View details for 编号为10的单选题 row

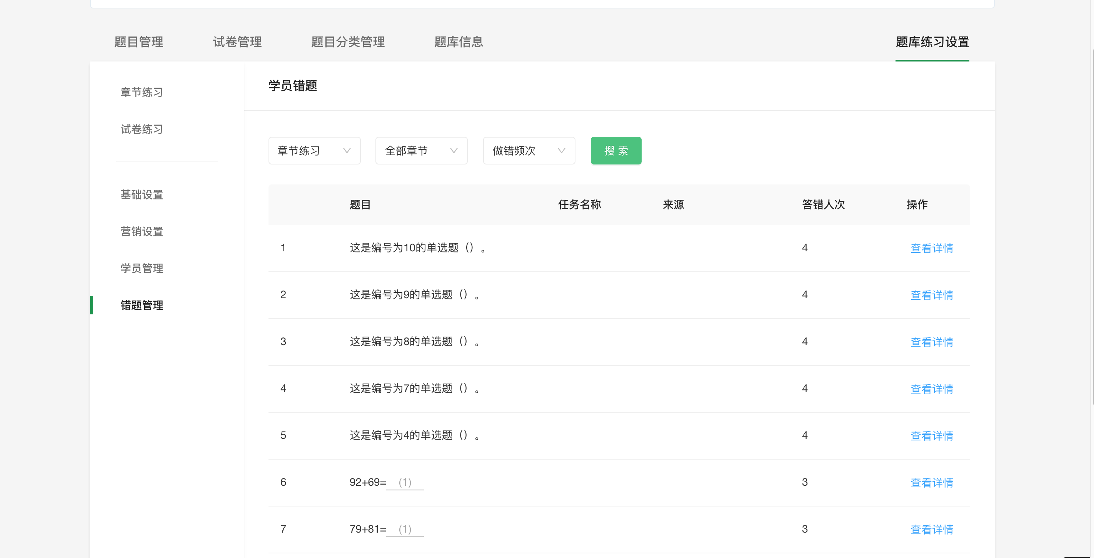coord(932,248)
